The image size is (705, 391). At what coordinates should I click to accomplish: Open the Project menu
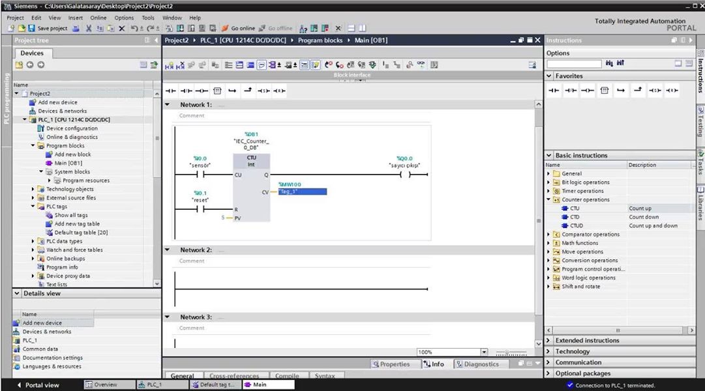pyautogui.click(x=15, y=18)
